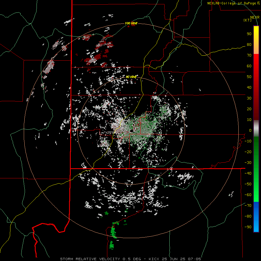Click the 20 value on the velocity scale
The image size is (261, 261).
point(249,109)
